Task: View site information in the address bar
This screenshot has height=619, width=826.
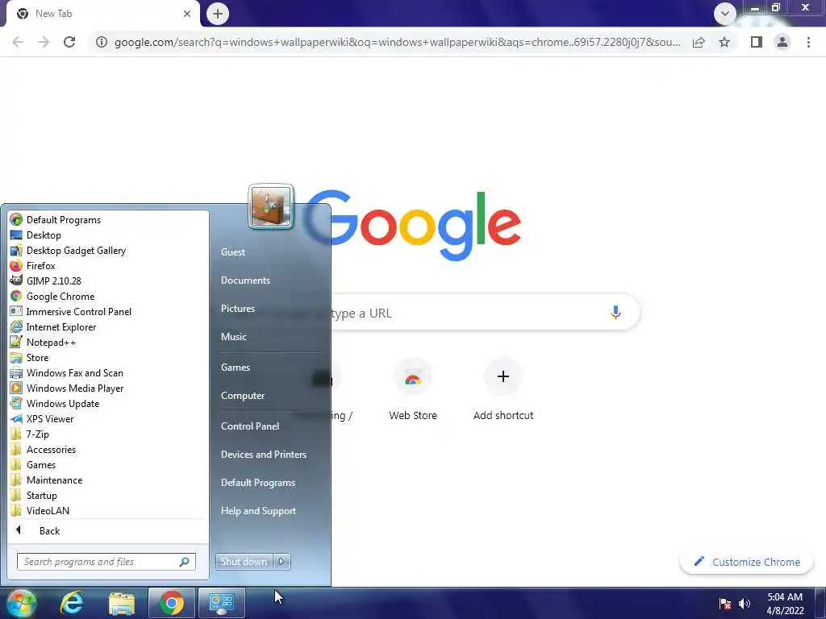Action: click(x=102, y=42)
